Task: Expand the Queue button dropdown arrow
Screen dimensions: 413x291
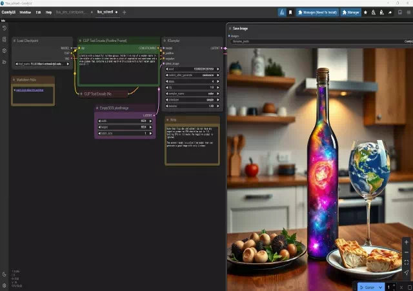Action: tap(381, 286)
